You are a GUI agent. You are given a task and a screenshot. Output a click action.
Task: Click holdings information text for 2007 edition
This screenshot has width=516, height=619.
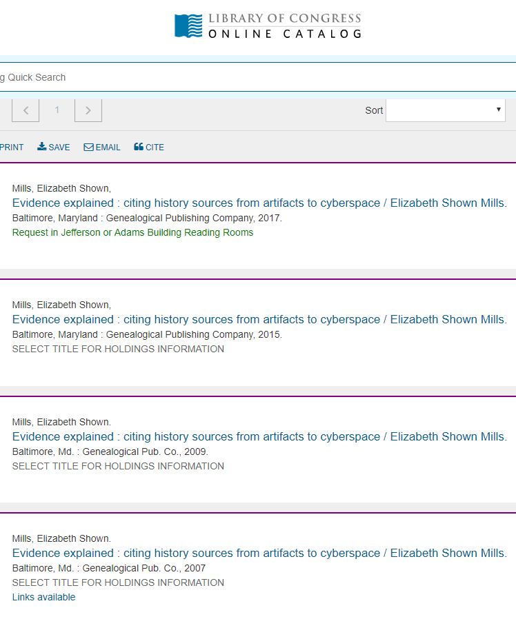[x=118, y=582]
